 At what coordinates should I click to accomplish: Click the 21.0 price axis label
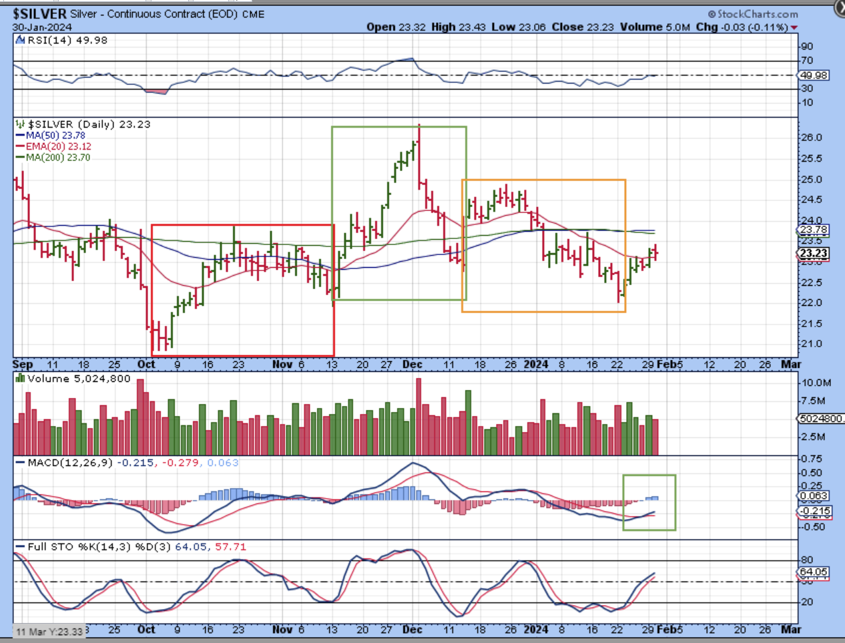tap(812, 344)
